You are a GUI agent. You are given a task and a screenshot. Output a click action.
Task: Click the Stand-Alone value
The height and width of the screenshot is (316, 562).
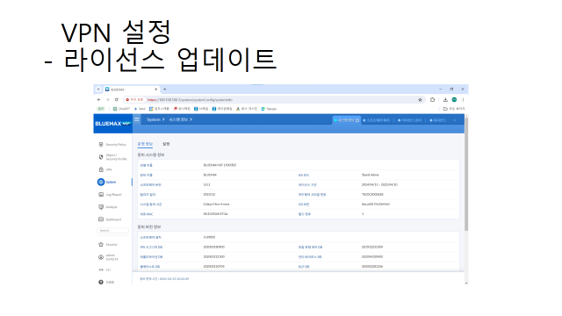click(370, 175)
